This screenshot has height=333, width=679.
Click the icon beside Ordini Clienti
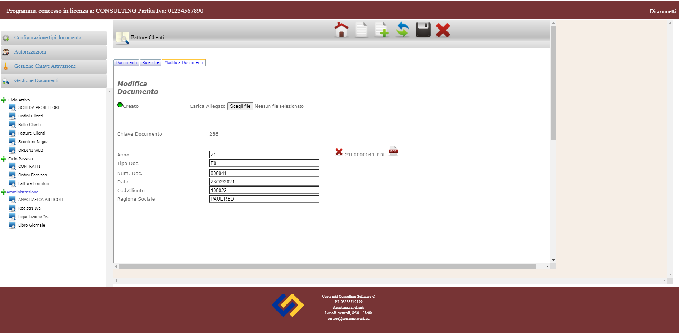pos(12,116)
